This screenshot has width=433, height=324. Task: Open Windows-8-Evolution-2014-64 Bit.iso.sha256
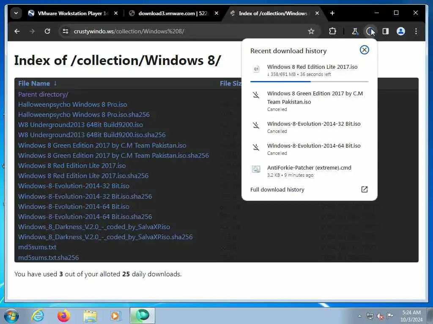(x=85, y=216)
